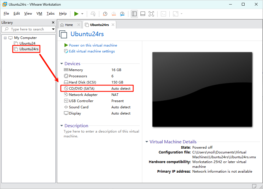Collapse the My Computer tree node
Viewport: 263px width, 189px height.
click(x=5, y=38)
